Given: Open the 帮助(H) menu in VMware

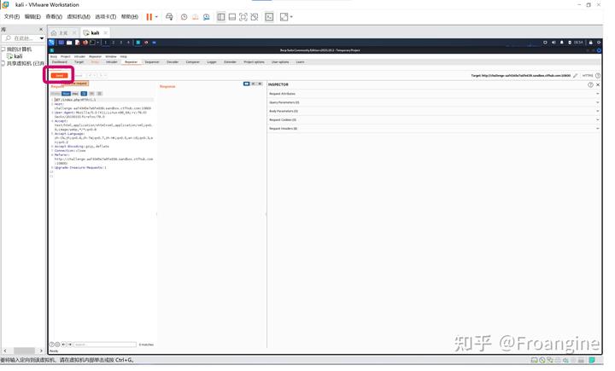Looking at the screenshot, I should (130, 16).
